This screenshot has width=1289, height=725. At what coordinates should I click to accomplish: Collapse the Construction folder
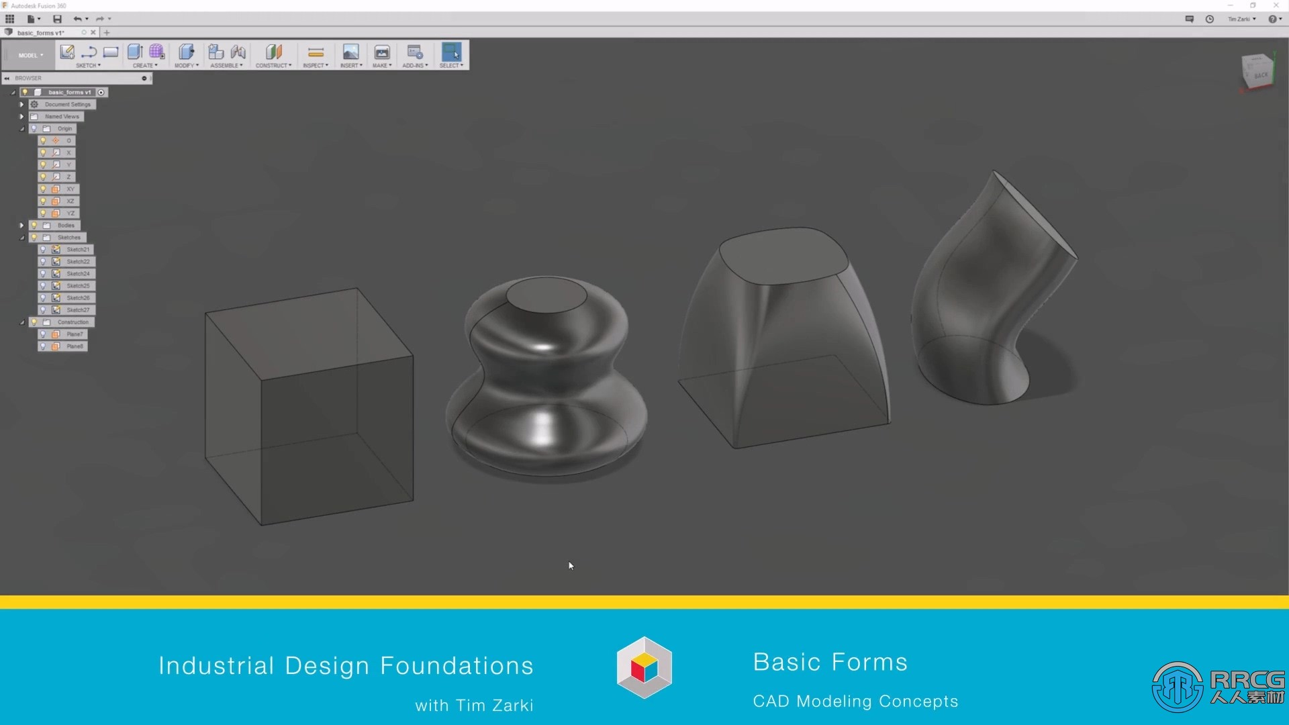pyautogui.click(x=21, y=322)
